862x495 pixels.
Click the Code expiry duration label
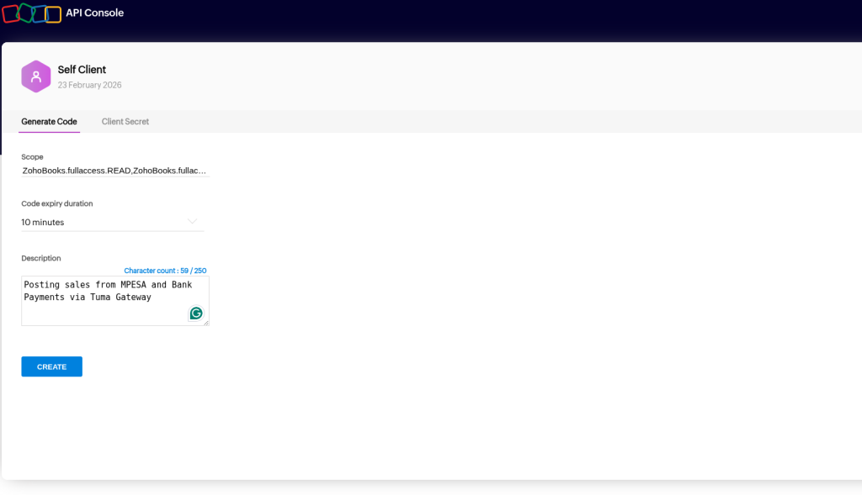57,203
